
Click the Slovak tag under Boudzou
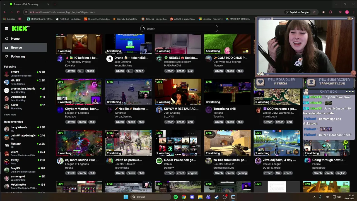pos(71,122)
